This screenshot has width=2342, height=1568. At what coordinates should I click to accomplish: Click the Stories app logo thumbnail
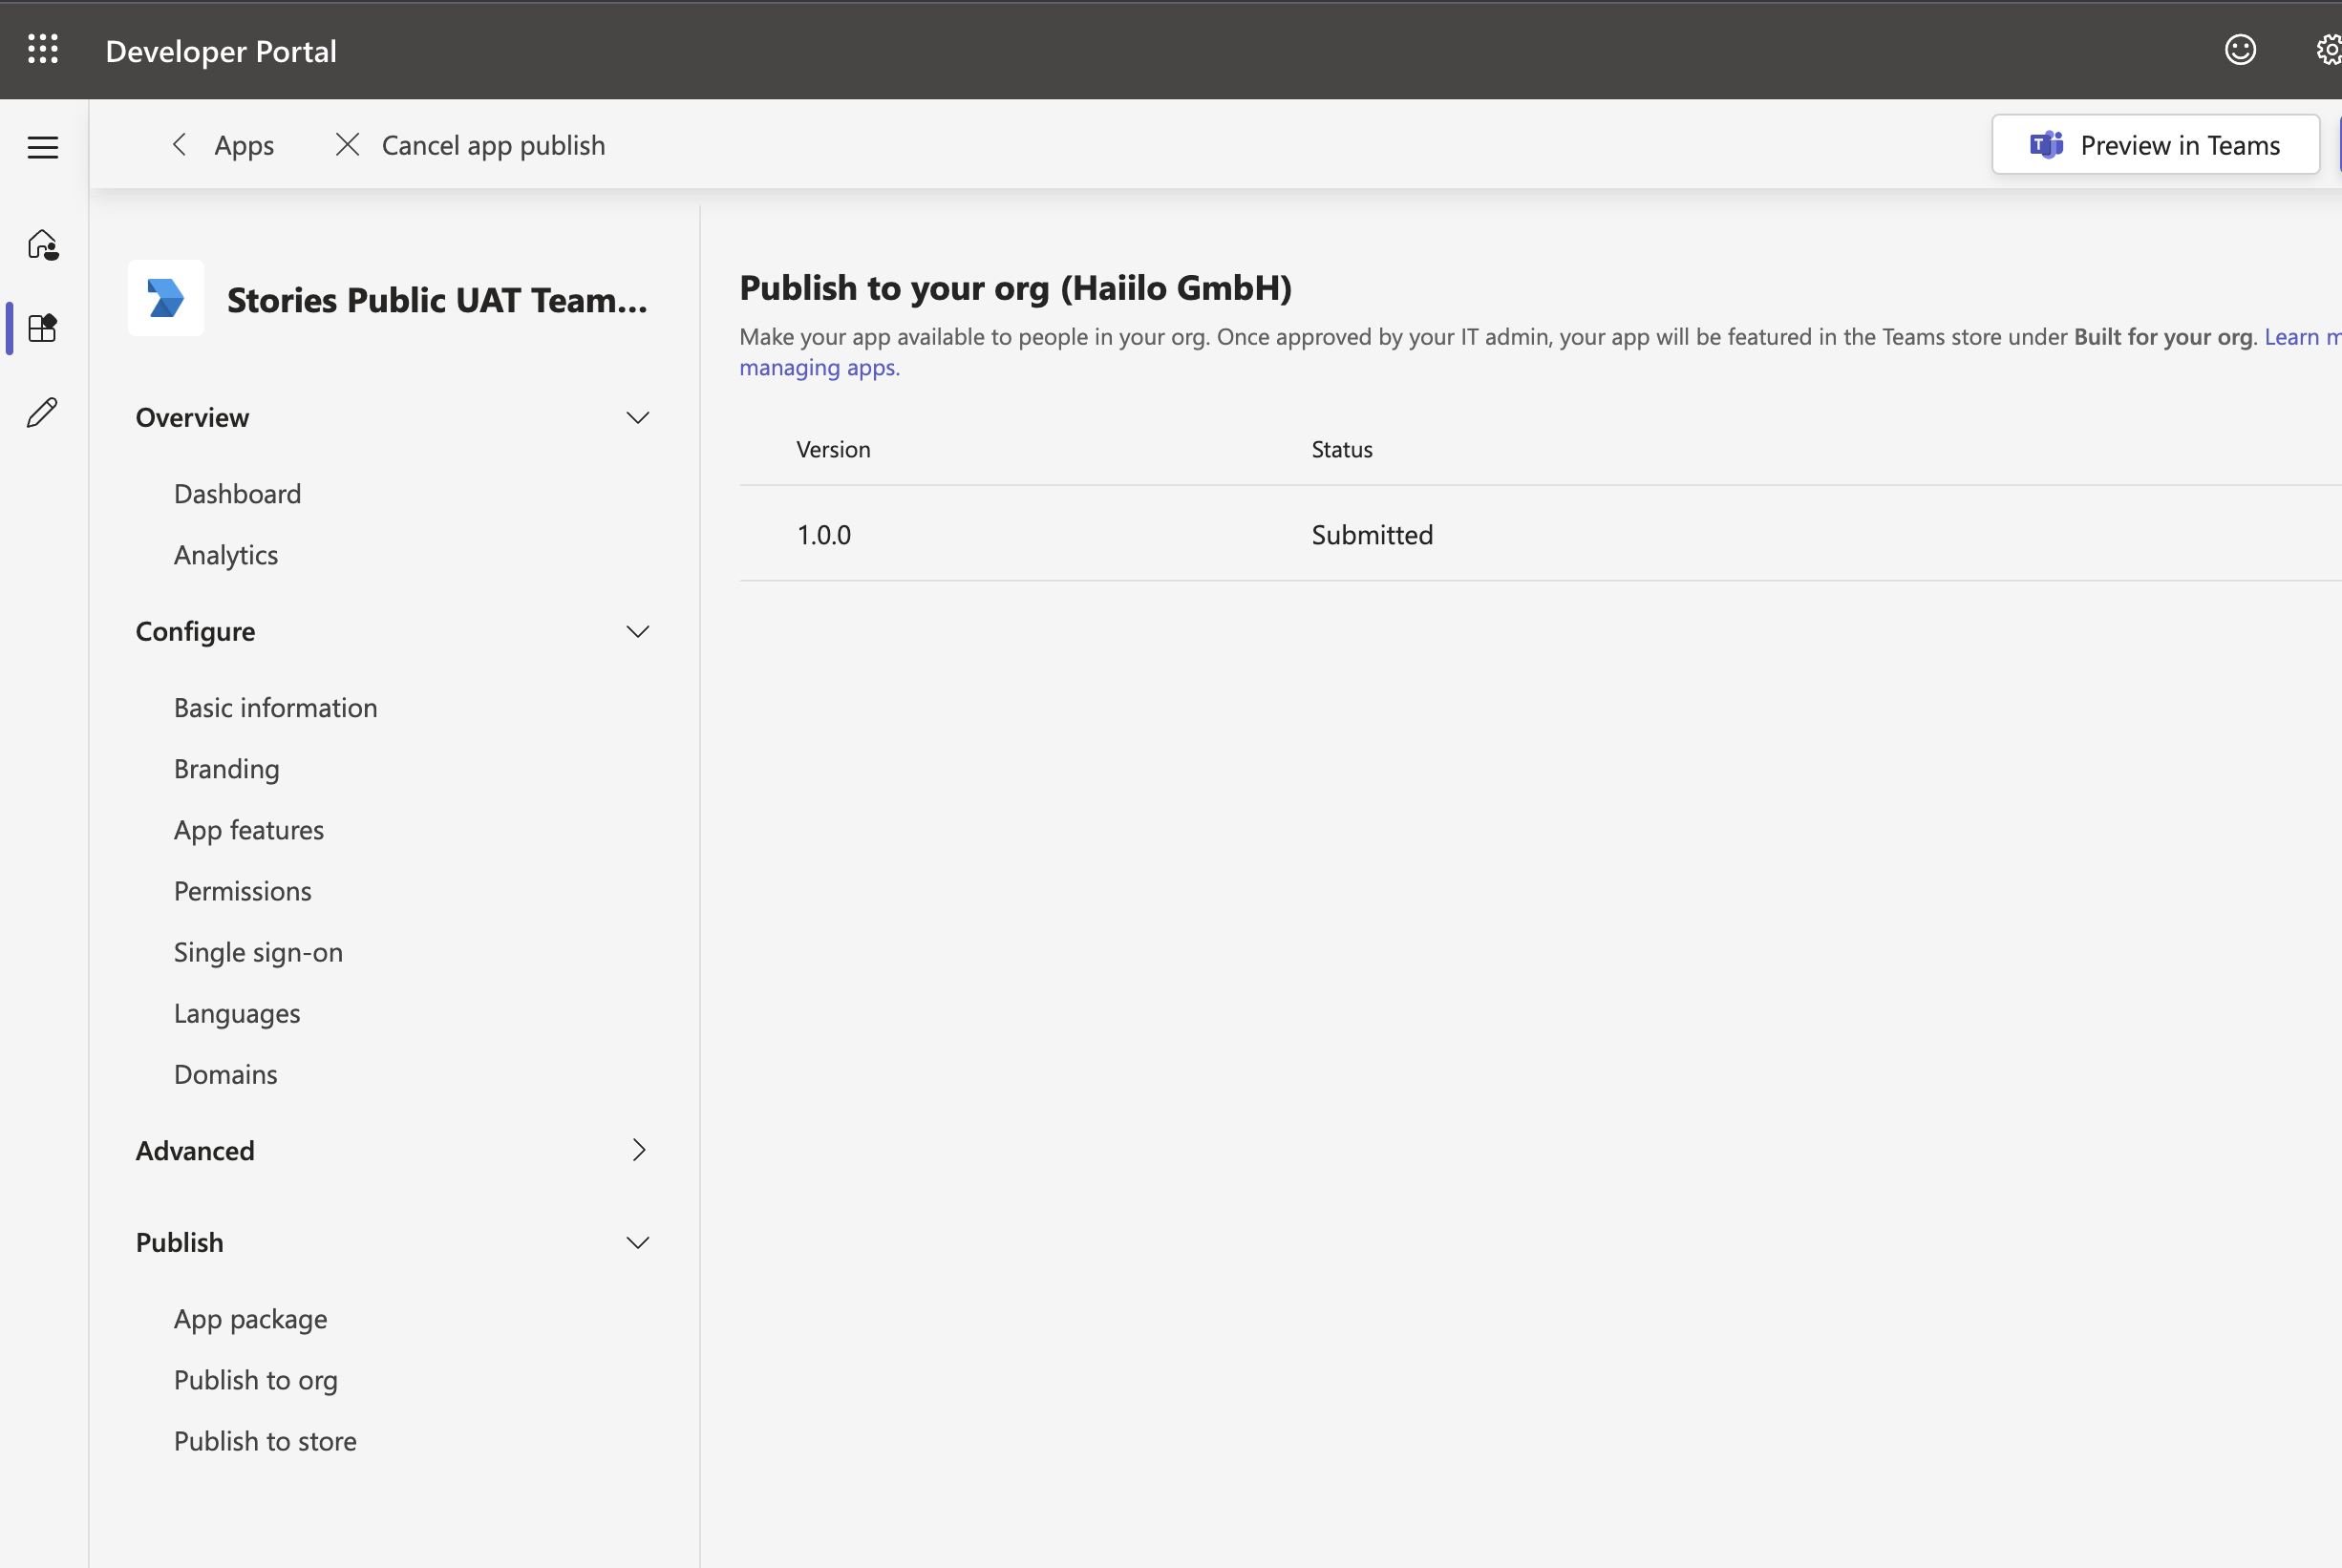(166, 298)
